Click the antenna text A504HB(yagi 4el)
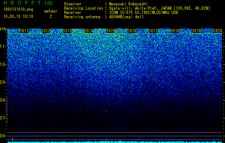Viewport: 225px width, 143px height. pos(126,17)
